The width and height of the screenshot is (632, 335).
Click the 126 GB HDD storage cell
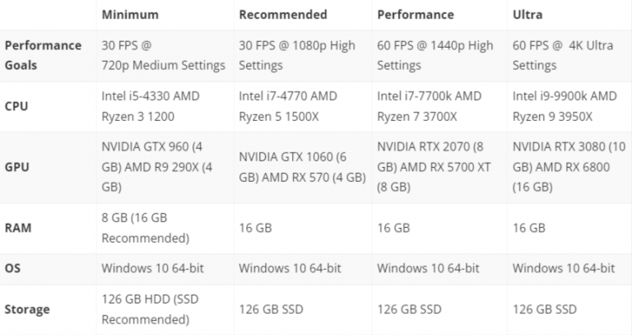150,309
